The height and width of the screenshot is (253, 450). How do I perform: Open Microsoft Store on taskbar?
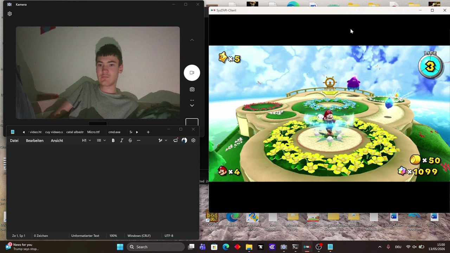(x=214, y=247)
